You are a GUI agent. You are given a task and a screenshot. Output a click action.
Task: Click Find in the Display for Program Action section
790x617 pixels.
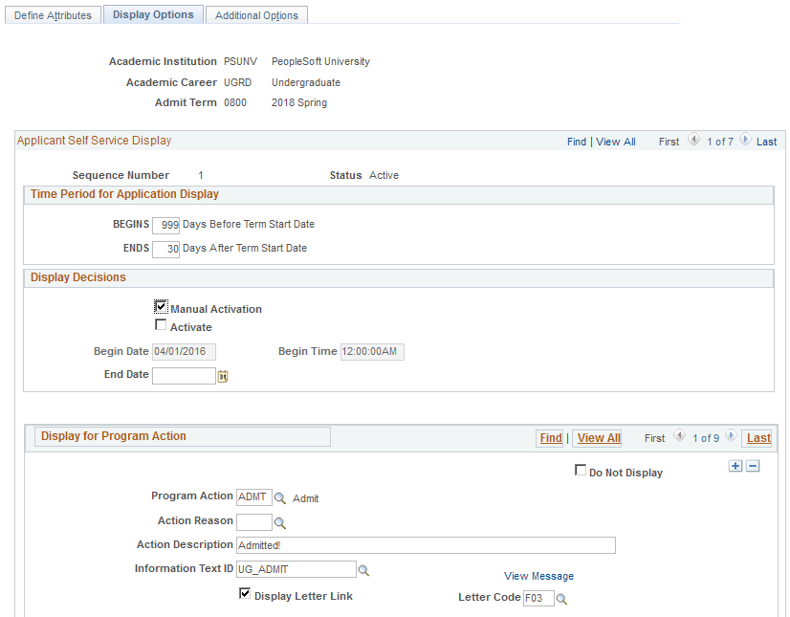click(550, 437)
